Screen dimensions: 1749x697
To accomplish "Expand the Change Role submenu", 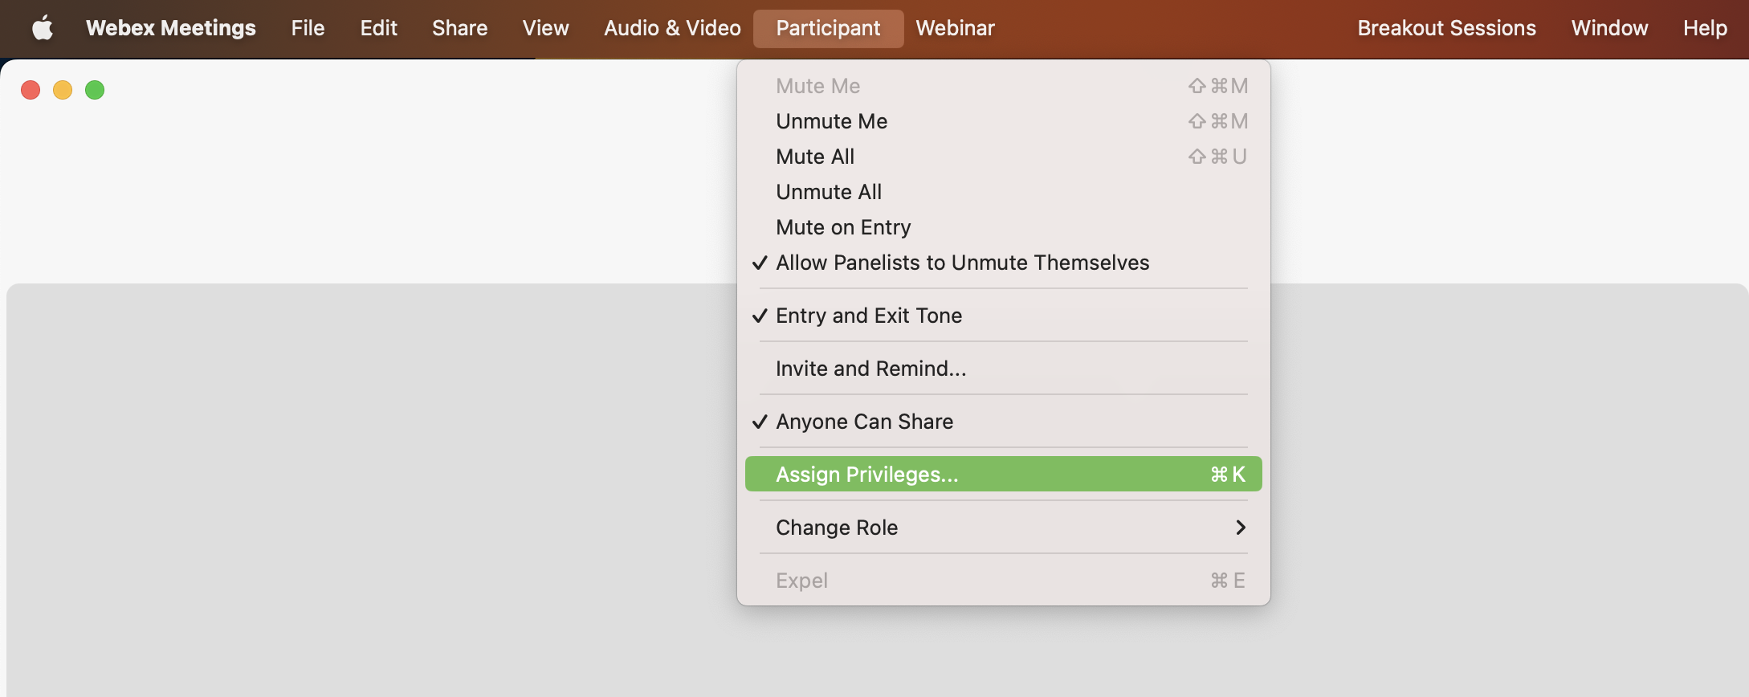I will click(1004, 528).
